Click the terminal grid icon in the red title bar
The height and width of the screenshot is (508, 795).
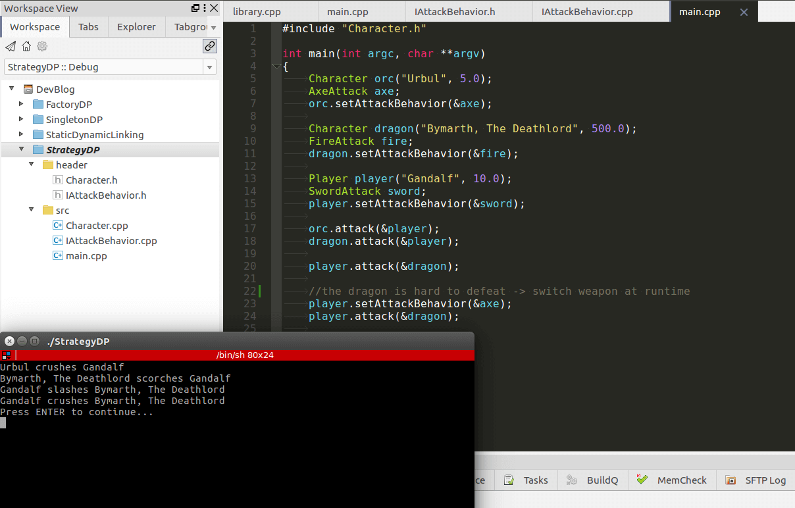[x=6, y=355]
